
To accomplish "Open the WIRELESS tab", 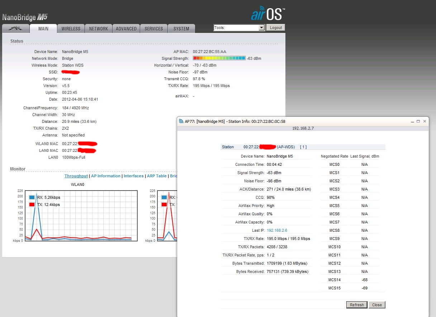I will [x=71, y=29].
